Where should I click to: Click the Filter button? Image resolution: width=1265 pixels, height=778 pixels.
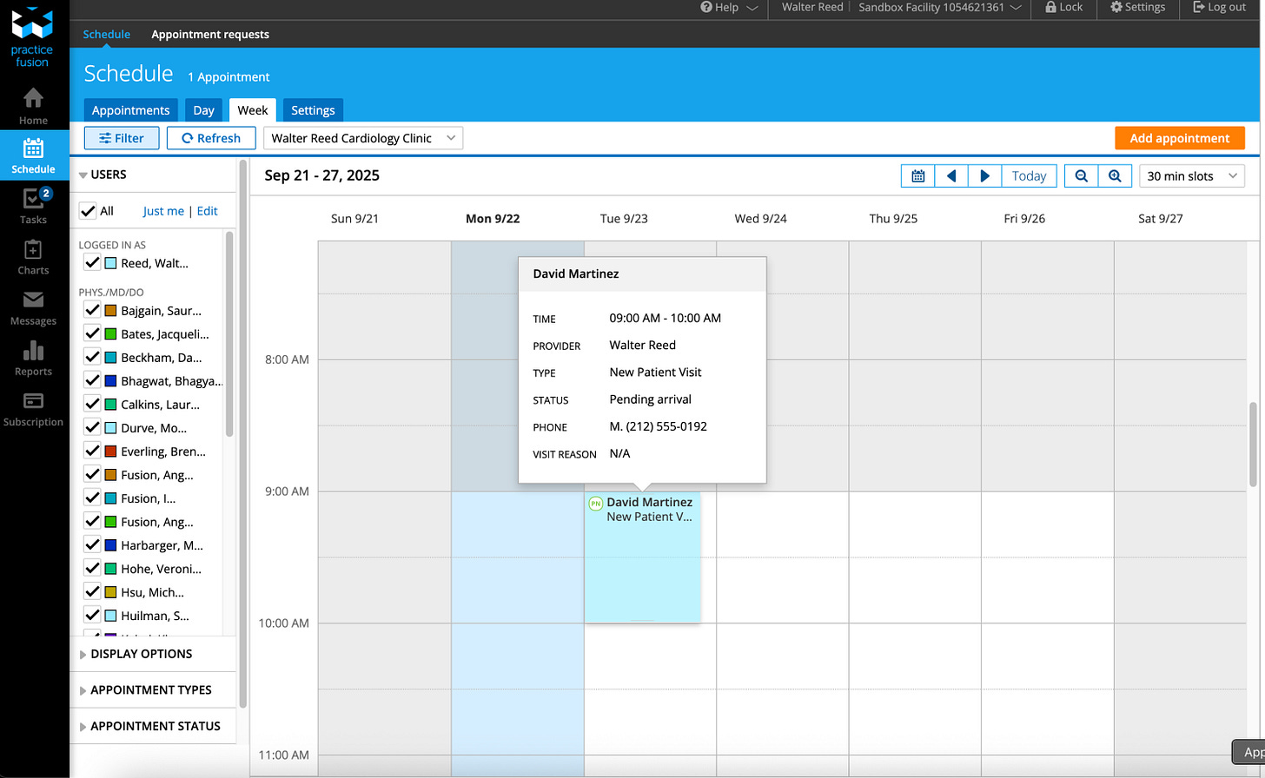pos(122,138)
